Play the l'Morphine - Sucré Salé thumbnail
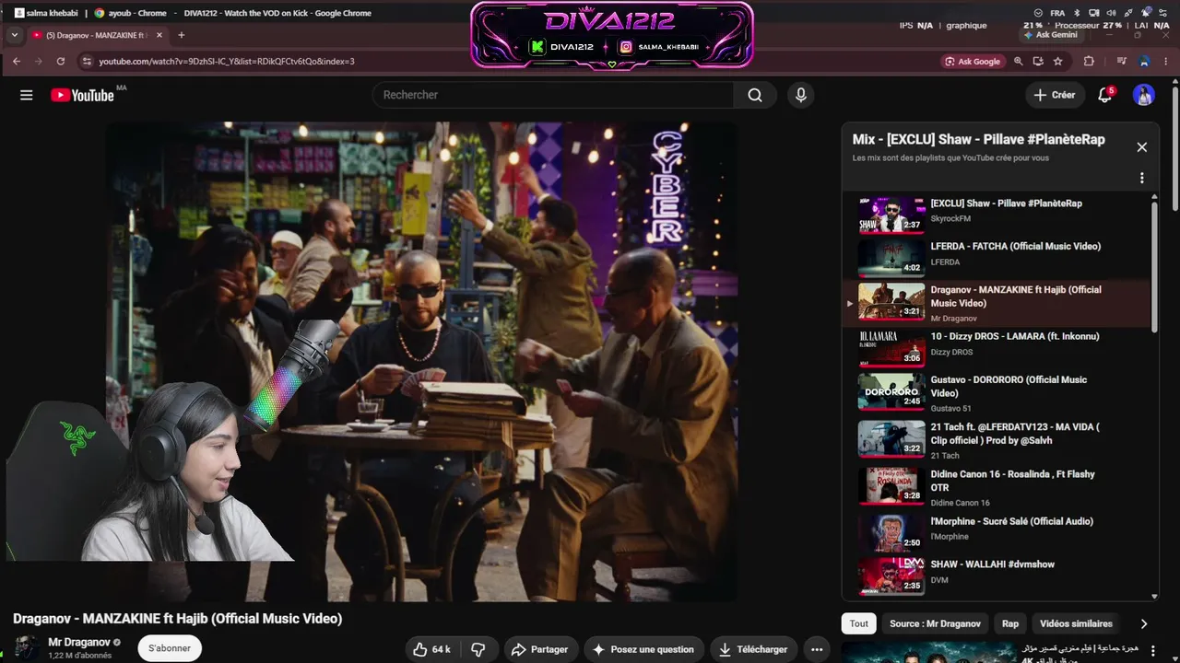1180x663 pixels. [891, 532]
